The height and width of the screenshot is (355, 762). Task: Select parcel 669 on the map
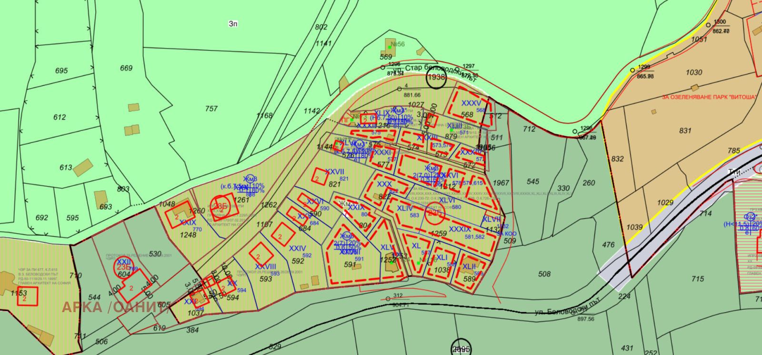coord(126,68)
